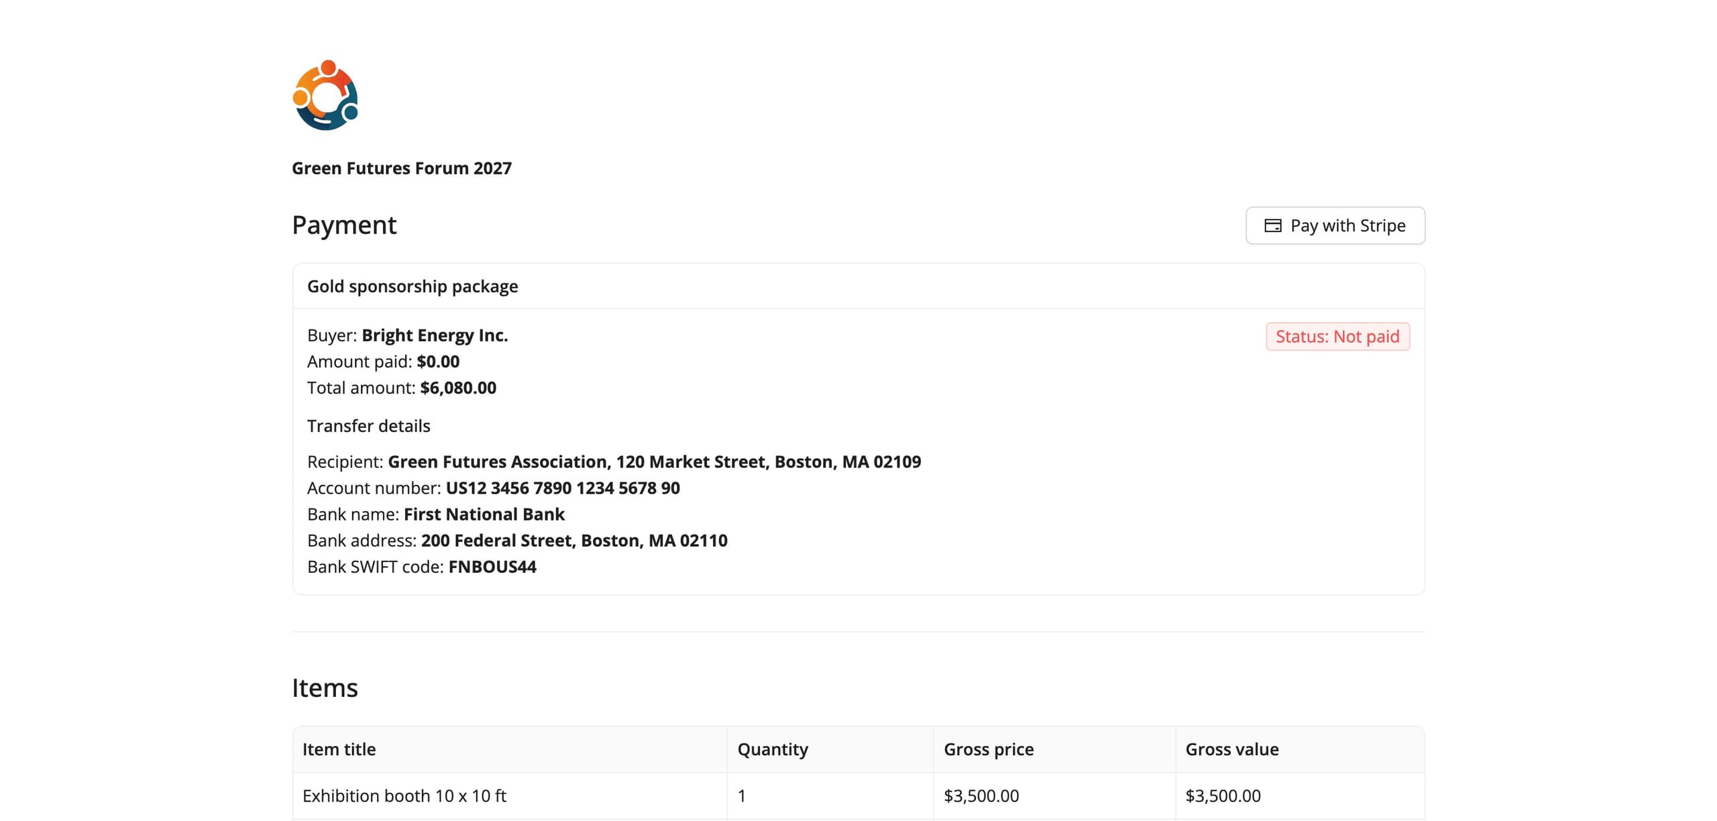
Task: Click the Items heading
Action: click(325, 688)
